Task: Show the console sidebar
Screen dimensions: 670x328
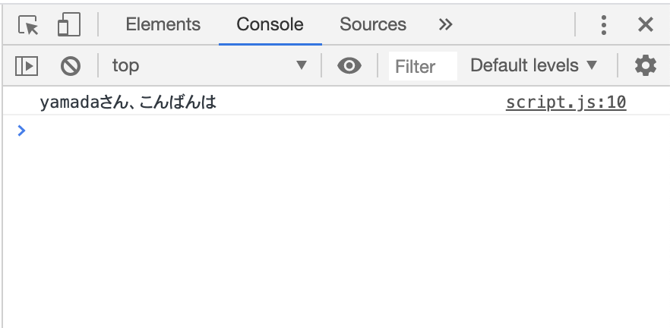Action: click(27, 66)
